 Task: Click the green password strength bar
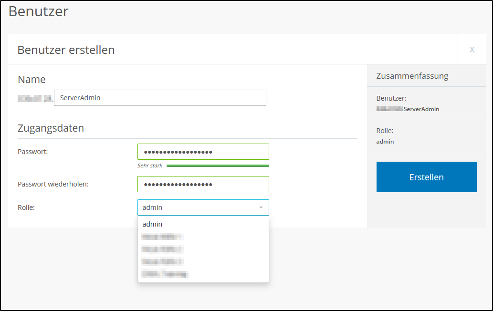(x=218, y=165)
